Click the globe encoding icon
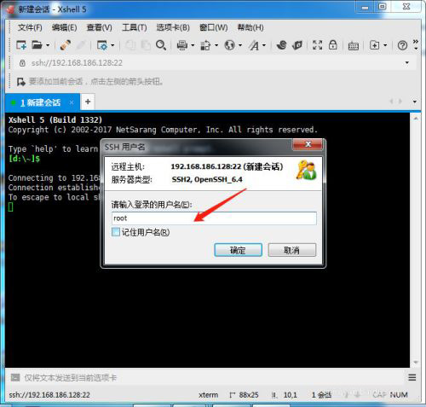The height and width of the screenshot is (407, 426). tap(229, 45)
